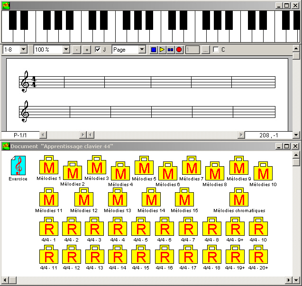Click the tempo number field showing 1

(192, 50)
